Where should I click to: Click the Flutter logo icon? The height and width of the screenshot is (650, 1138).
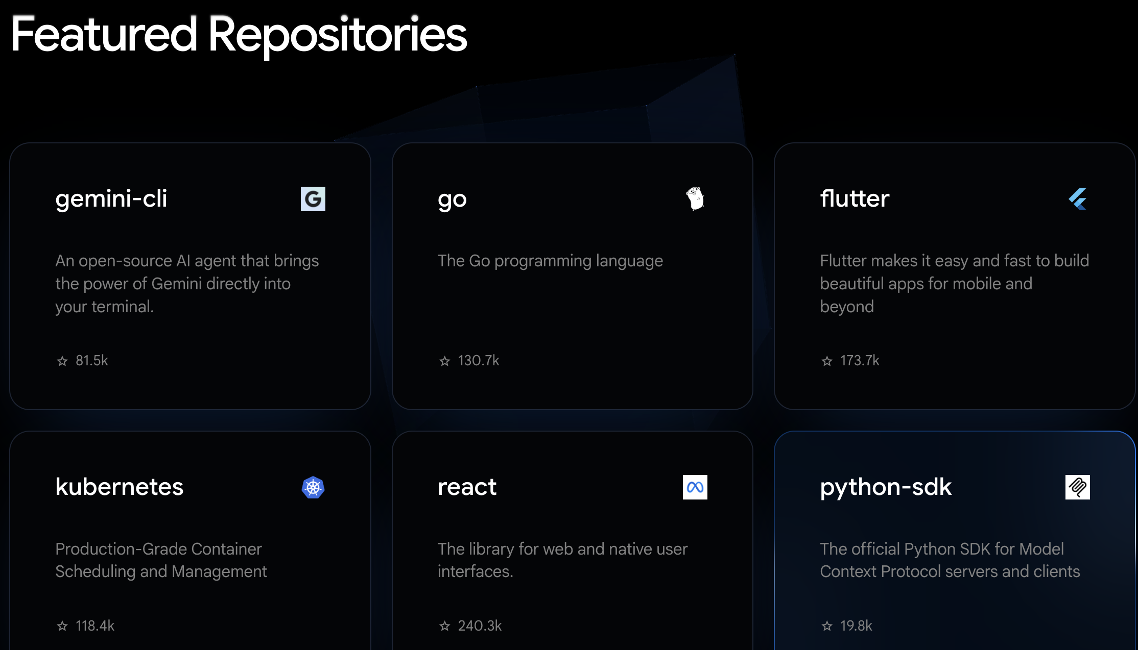point(1077,199)
